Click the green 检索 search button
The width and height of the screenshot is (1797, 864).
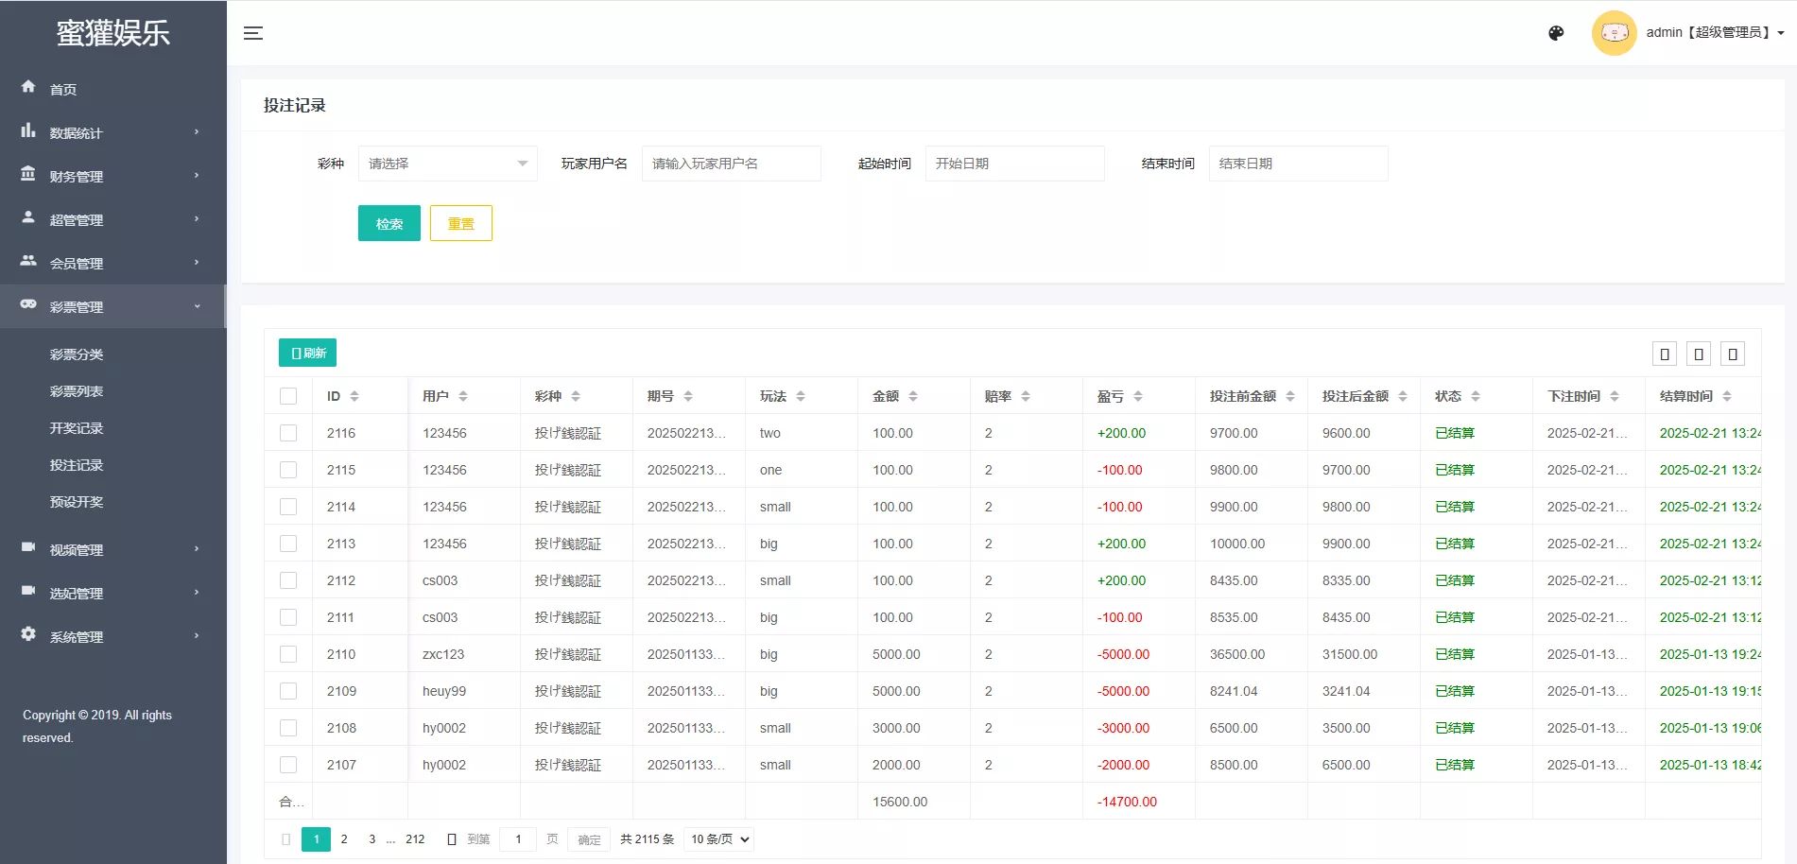(389, 223)
